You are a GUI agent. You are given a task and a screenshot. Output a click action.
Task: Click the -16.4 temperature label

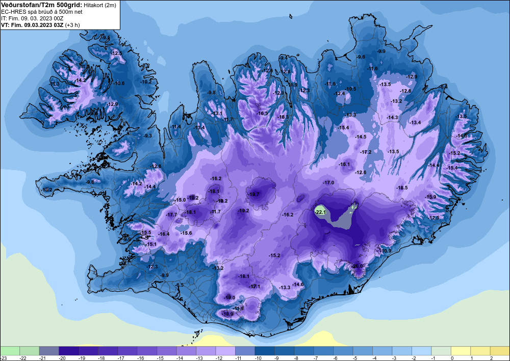164,234
